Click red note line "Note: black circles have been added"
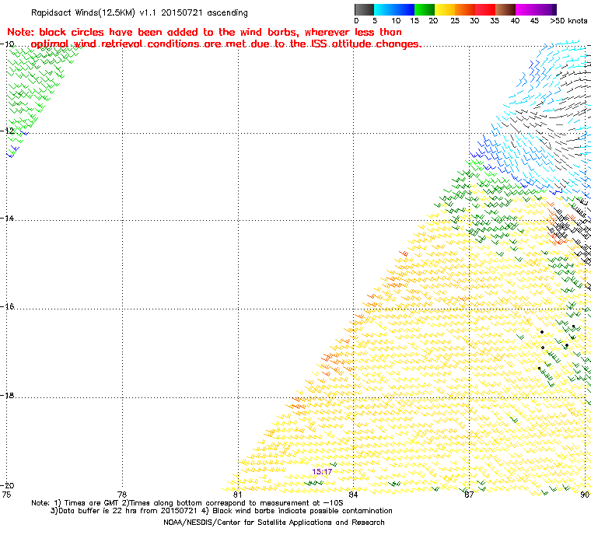Image resolution: width=591 pixels, height=535 pixels. tap(205, 32)
